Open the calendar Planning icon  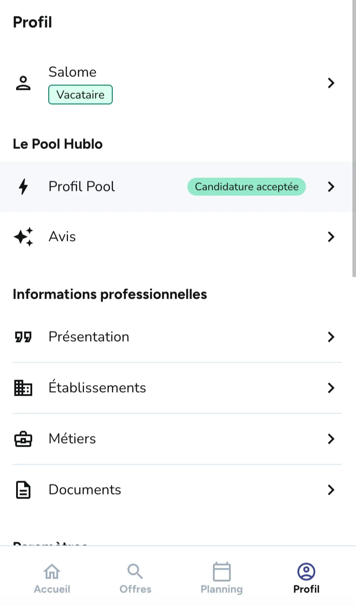pos(221,571)
